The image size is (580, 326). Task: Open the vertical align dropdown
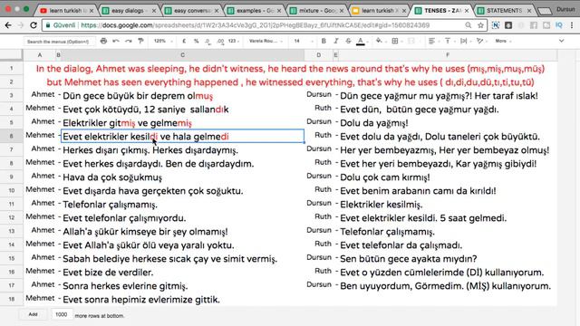tap(448, 41)
